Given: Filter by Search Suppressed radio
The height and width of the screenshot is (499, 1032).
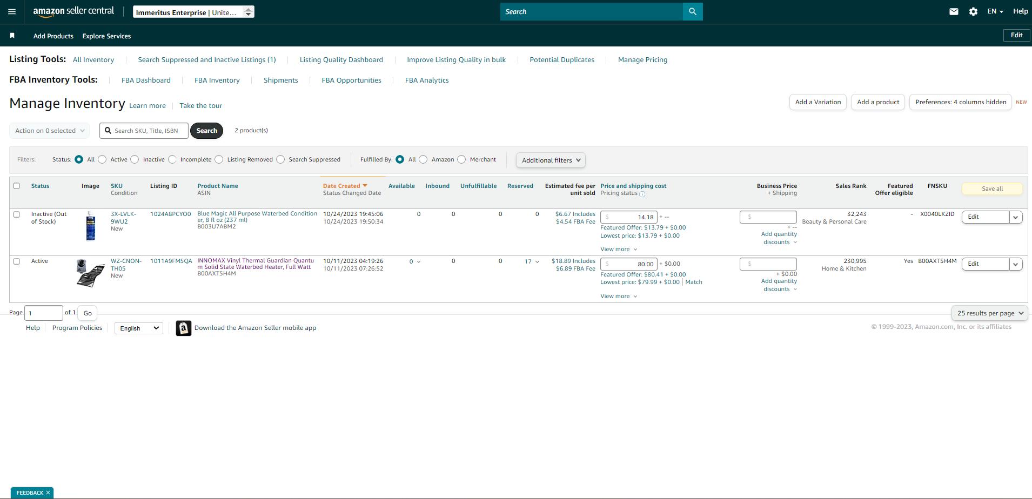Looking at the screenshot, I should [x=280, y=159].
